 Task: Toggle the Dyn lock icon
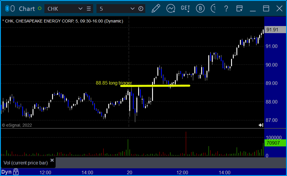(16, 172)
